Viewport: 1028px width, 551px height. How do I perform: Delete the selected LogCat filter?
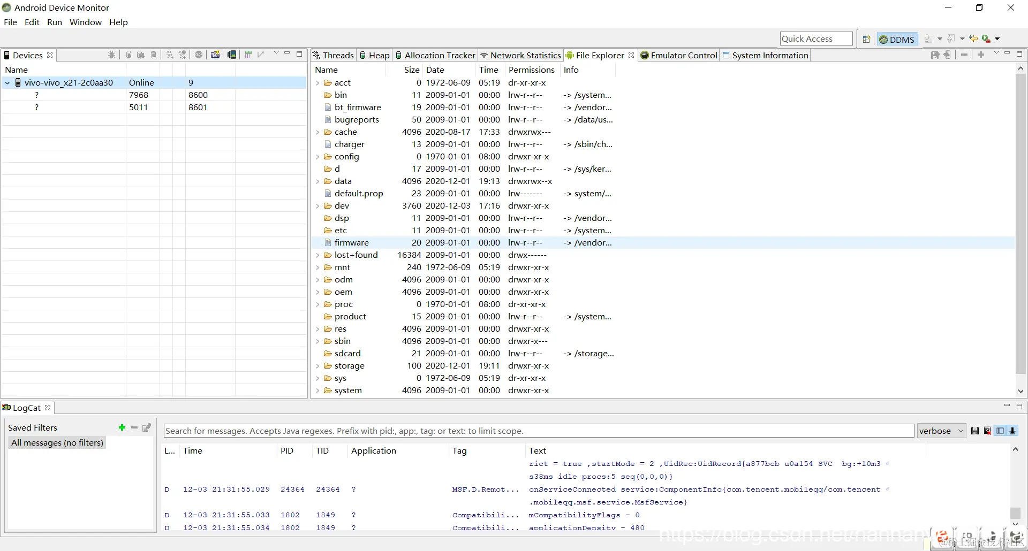[134, 427]
